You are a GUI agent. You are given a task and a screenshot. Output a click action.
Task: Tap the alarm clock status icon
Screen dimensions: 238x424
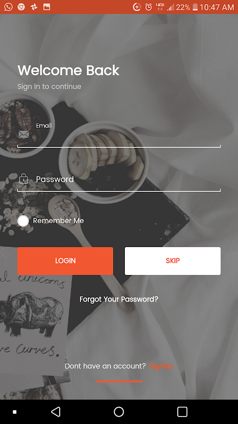[149, 7]
